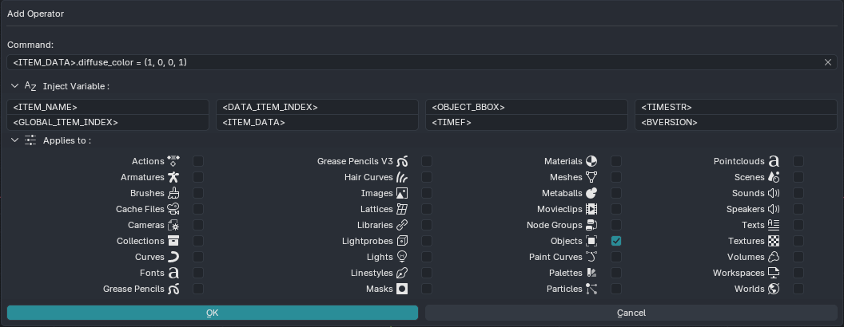Click the Cameras icon

click(x=173, y=225)
